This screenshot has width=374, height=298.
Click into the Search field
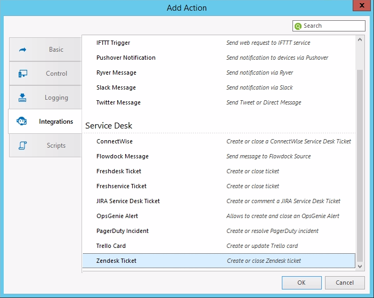pyautogui.click(x=329, y=26)
